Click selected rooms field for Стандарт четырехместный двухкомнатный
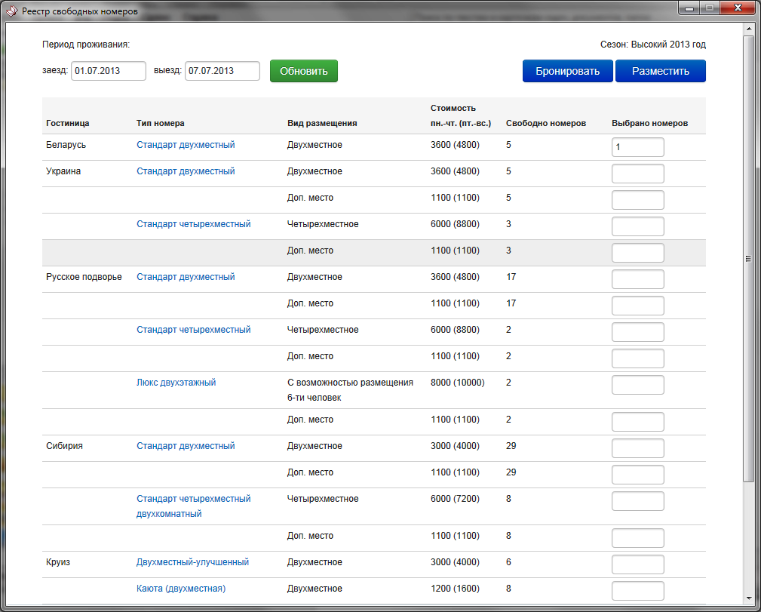761x612 pixels. 638,501
